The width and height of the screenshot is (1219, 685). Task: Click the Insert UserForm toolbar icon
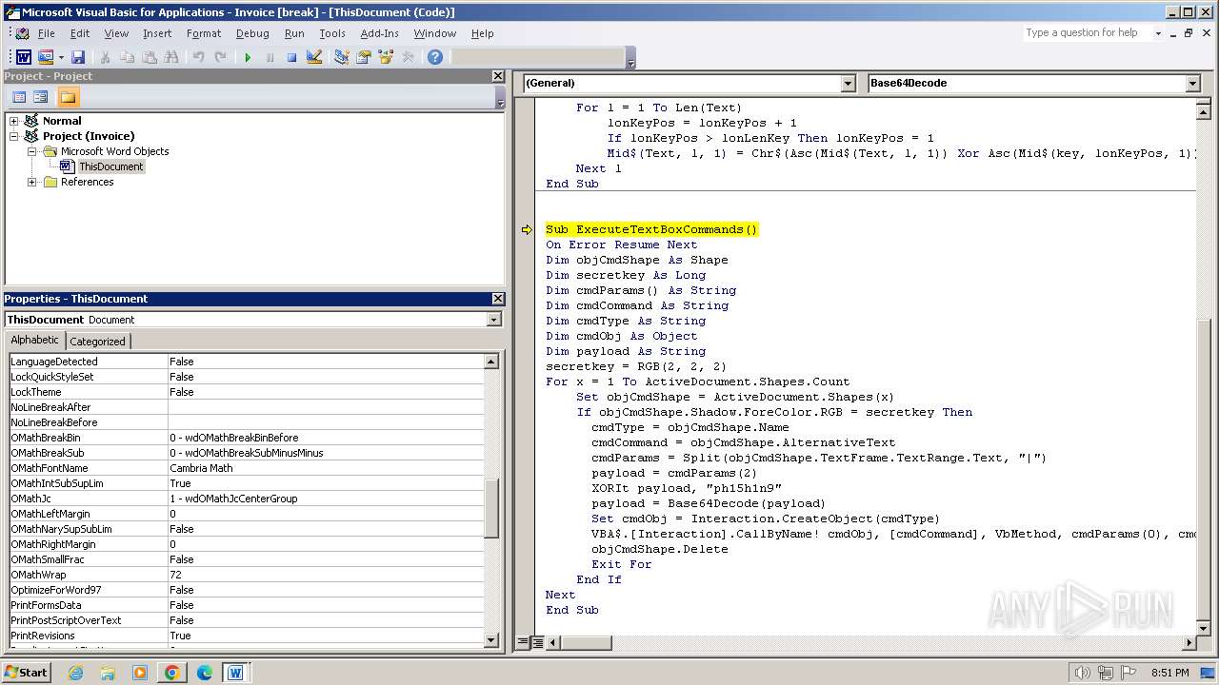45,57
